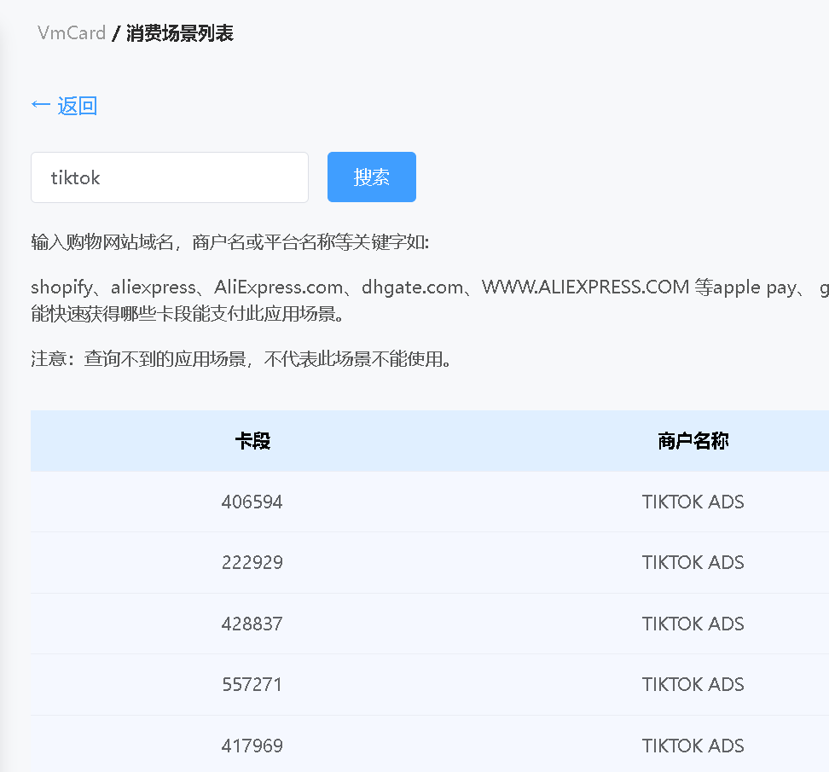Select the 商户名称 column header
Image resolution: width=829 pixels, height=772 pixels.
[x=693, y=440]
